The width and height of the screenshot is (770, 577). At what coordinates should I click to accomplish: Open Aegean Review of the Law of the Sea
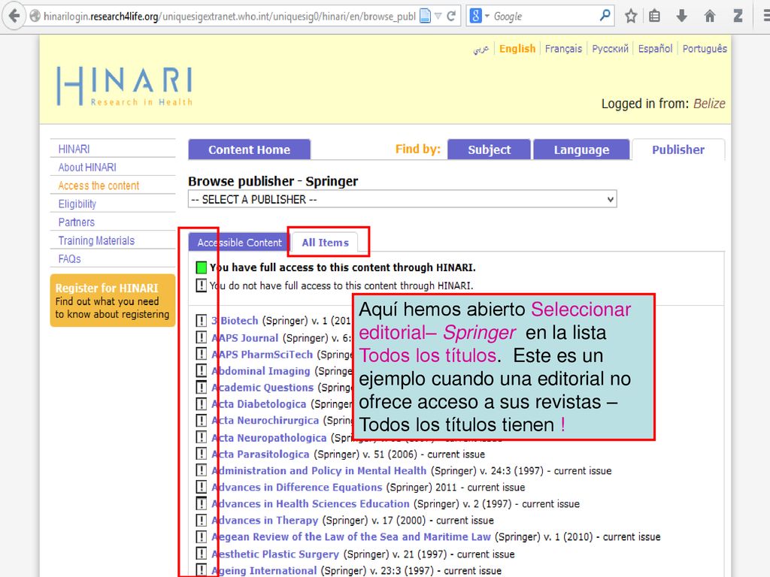(351, 536)
